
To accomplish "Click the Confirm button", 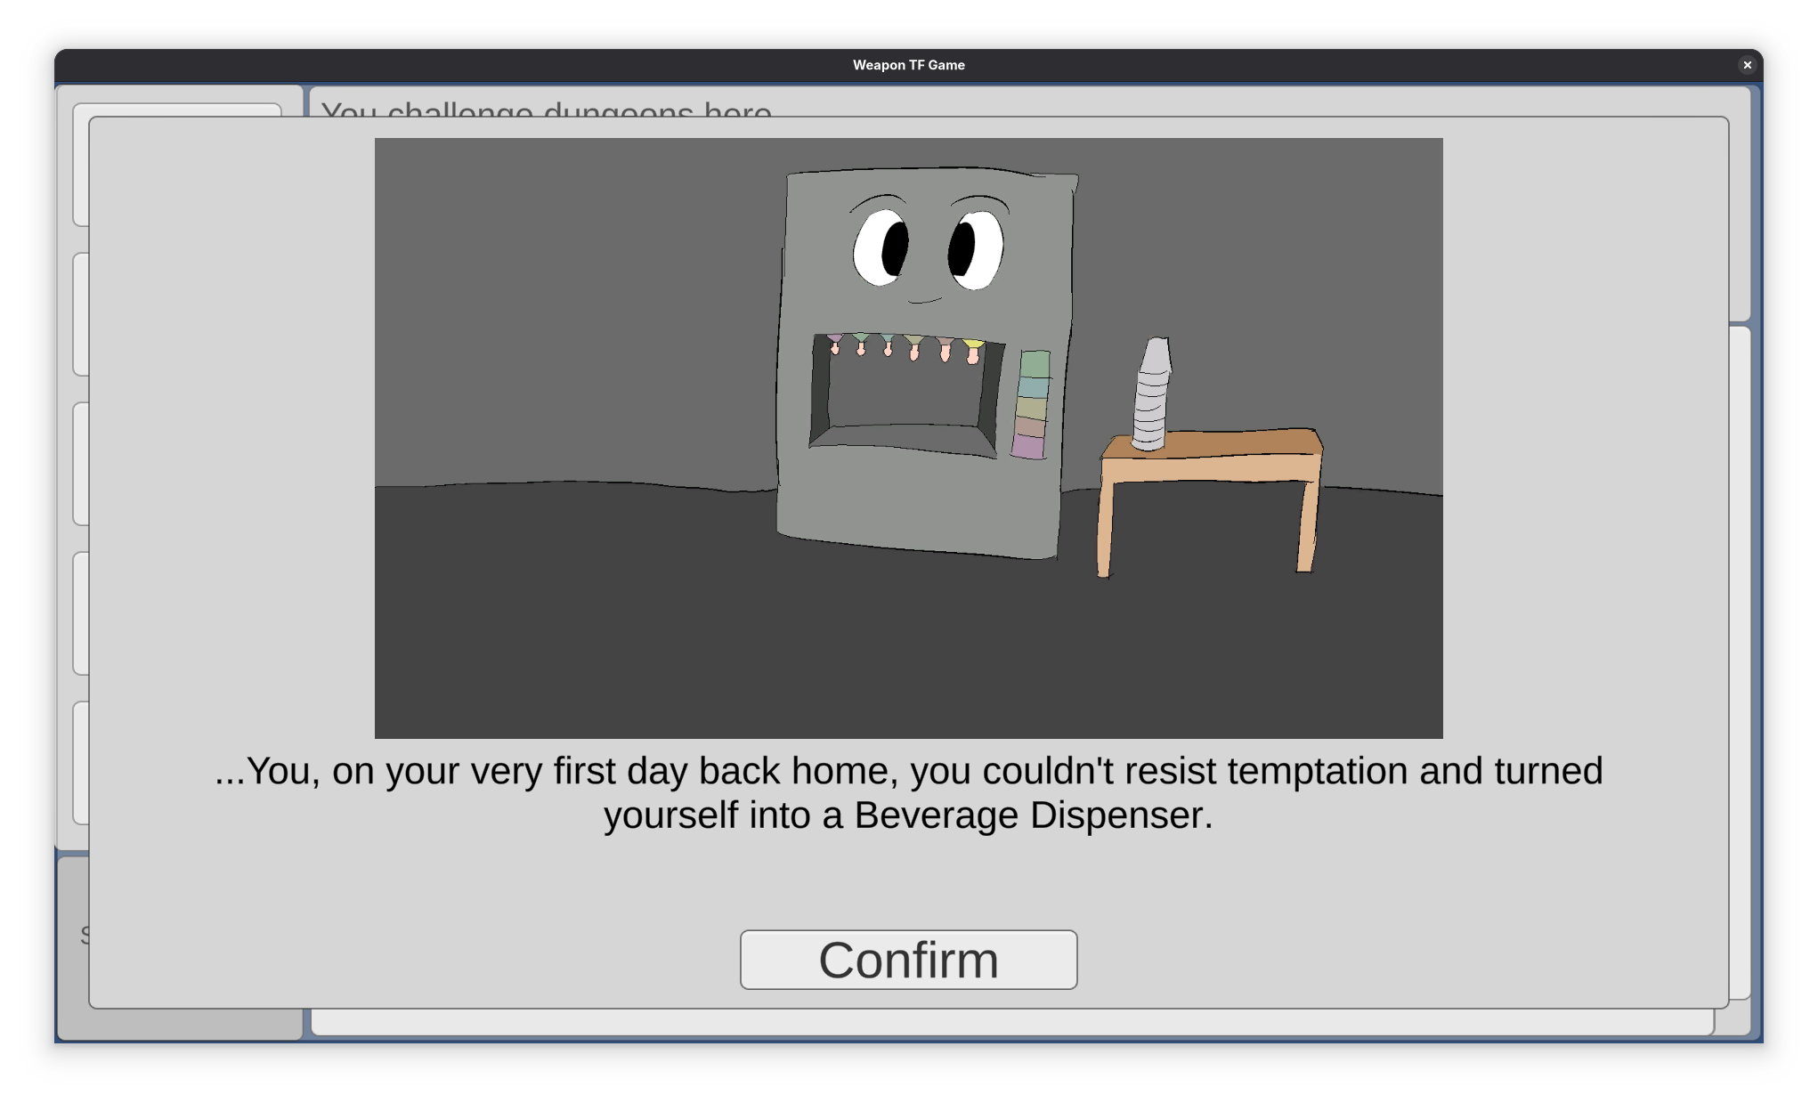I will pos(908,960).
